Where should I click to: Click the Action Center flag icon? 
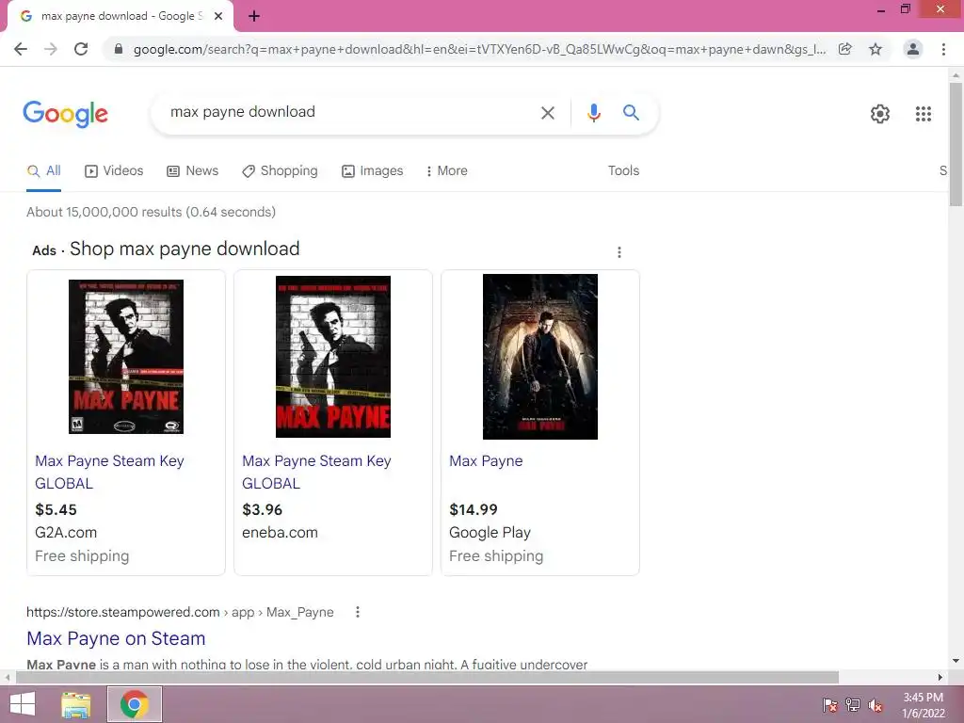coord(829,705)
